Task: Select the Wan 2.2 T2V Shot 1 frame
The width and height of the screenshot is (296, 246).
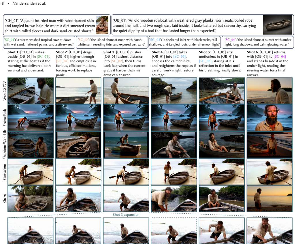Action: (x=31, y=90)
